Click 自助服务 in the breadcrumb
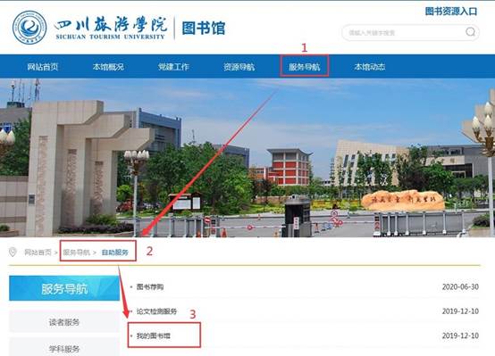This screenshot has width=495, height=356. (115, 253)
